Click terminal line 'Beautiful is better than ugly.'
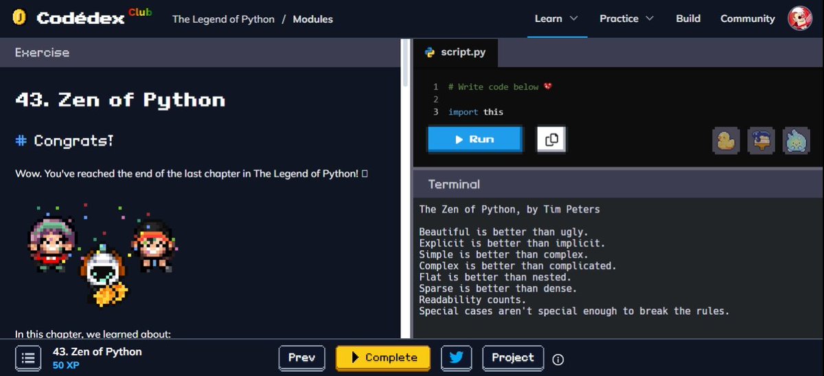 point(503,232)
